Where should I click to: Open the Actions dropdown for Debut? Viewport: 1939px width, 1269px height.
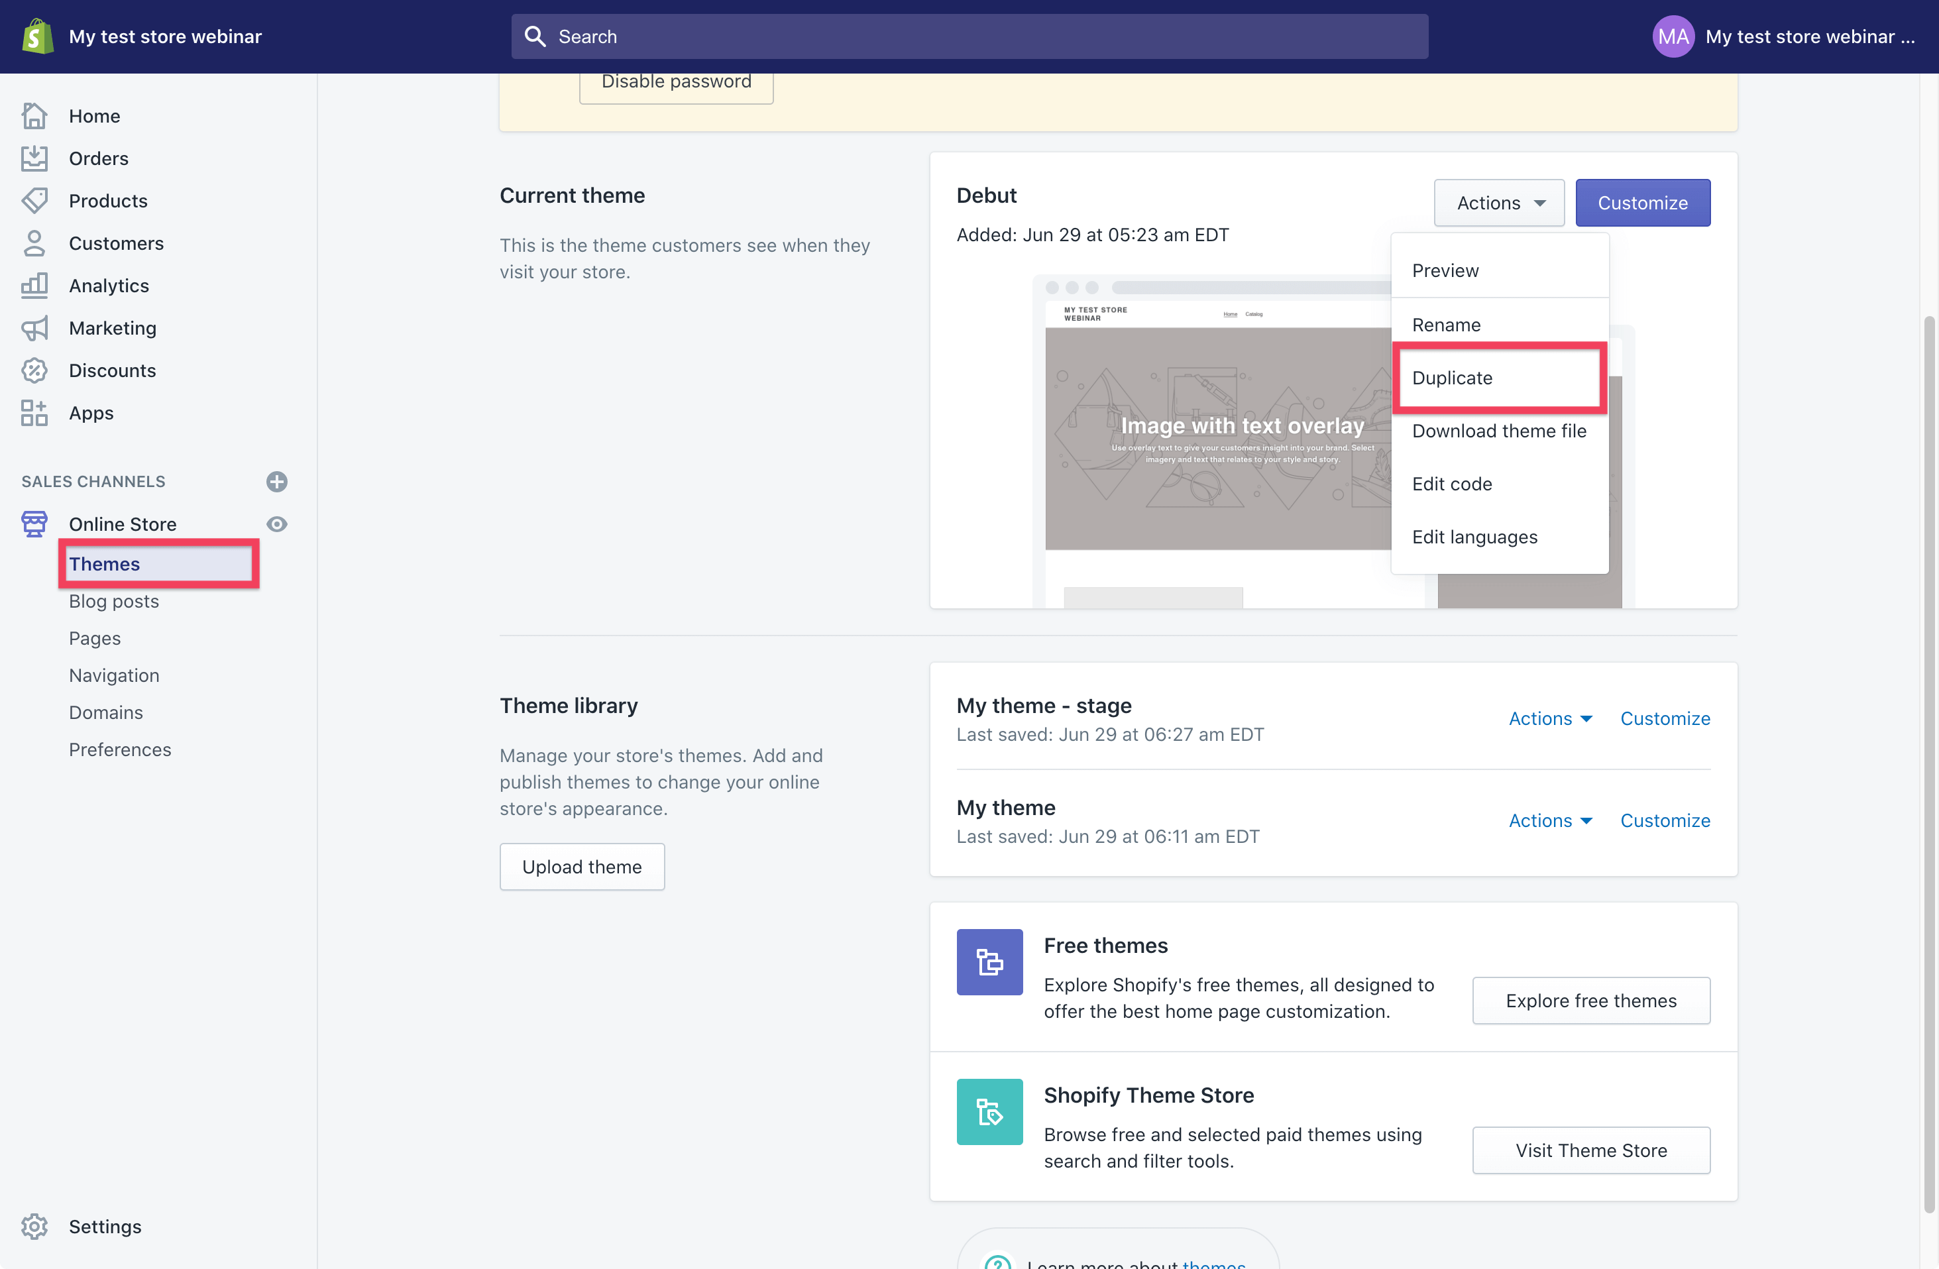(x=1498, y=203)
